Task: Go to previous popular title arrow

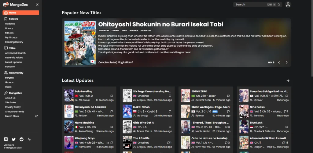Action: tap(279, 62)
